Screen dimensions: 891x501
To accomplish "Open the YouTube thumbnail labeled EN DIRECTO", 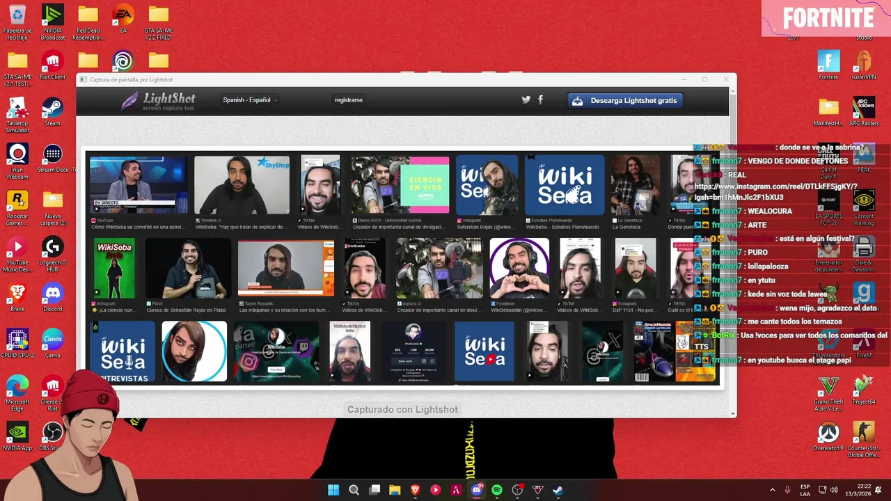I will coord(139,185).
